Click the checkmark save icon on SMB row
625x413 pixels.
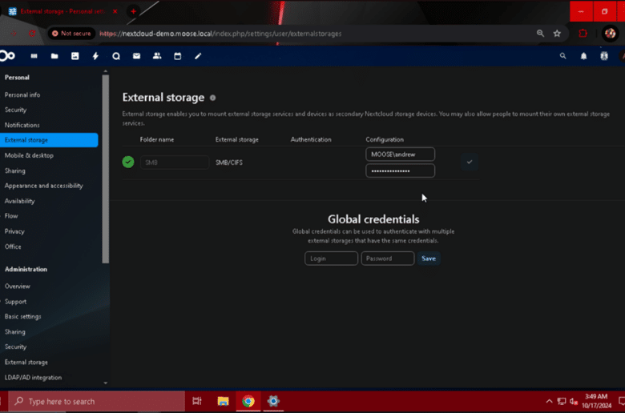tap(469, 162)
